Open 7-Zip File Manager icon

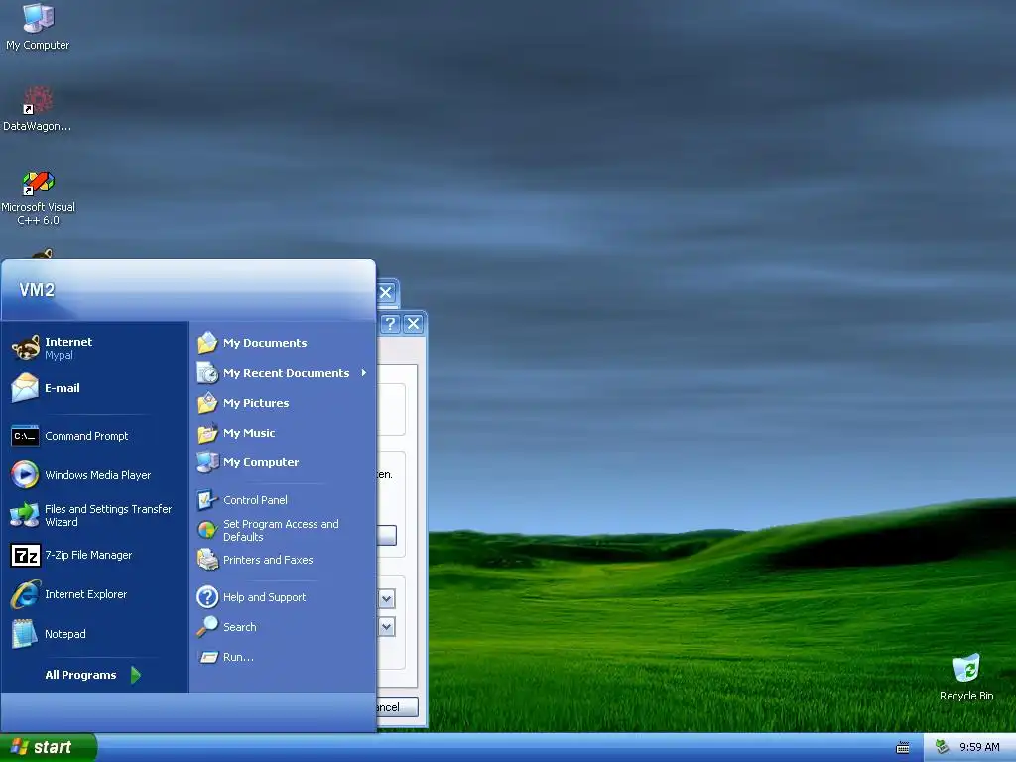click(25, 555)
